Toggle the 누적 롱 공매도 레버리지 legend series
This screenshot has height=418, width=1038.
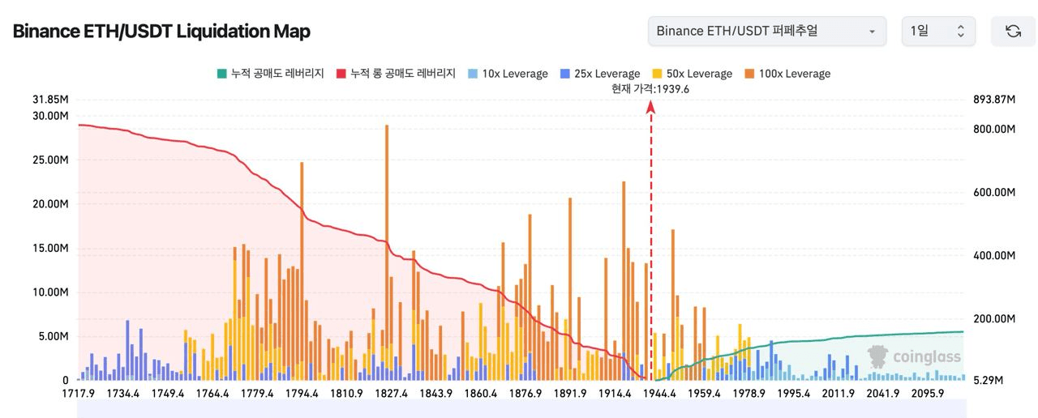(394, 74)
